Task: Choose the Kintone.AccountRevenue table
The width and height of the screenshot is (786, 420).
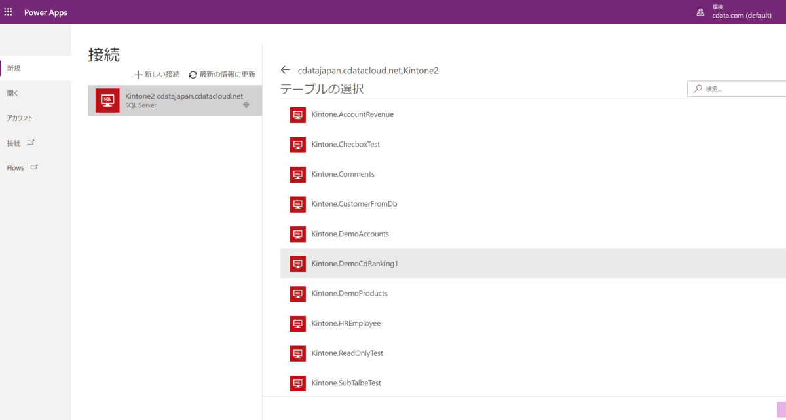Action: click(x=533, y=114)
